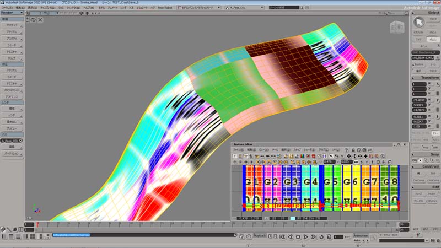
Task: Open the first menu in Texture Editor menubar
Action: pyautogui.click(x=238, y=150)
